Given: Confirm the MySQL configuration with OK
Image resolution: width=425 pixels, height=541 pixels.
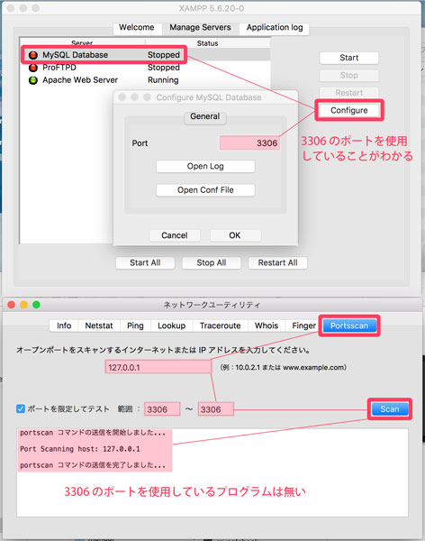Looking at the screenshot, I should (235, 235).
